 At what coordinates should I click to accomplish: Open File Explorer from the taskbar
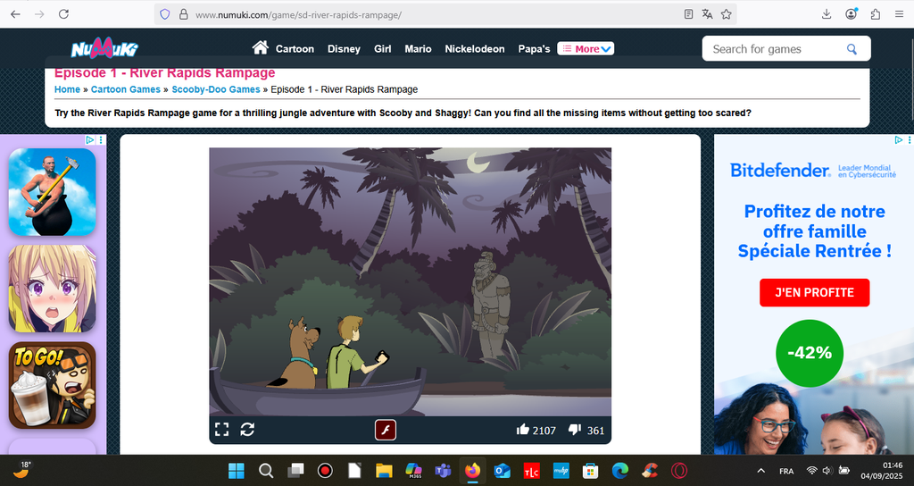click(x=384, y=471)
